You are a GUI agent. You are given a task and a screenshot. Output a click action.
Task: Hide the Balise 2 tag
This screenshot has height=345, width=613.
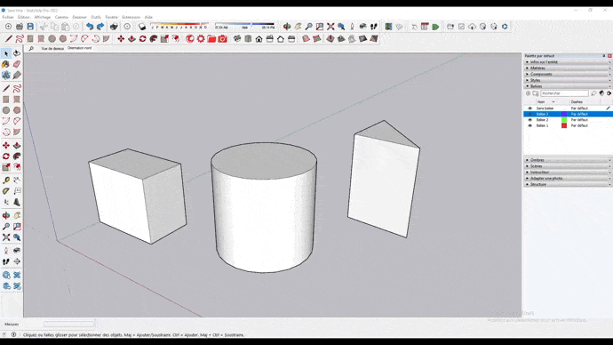point(530,120)
